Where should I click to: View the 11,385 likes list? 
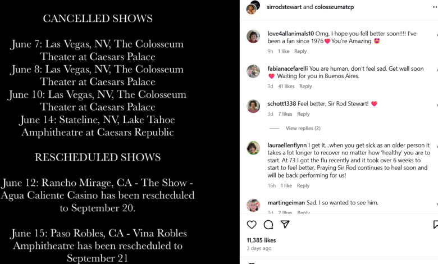(x=262, y=240)
